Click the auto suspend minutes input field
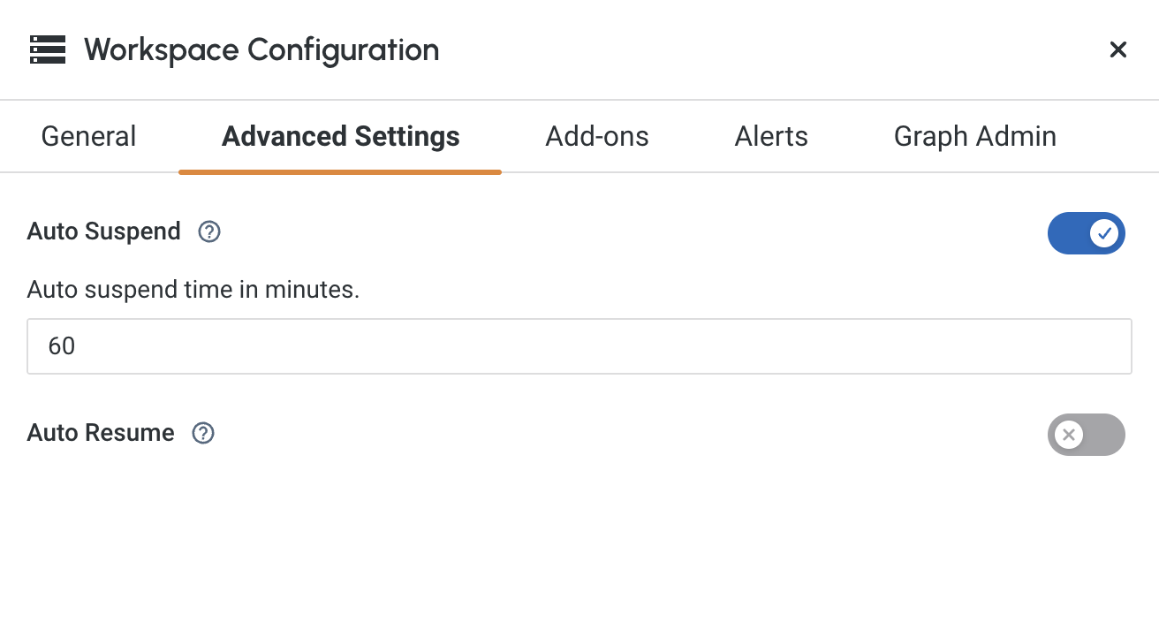Screen dimensions: 1159x622 [579, 346]
